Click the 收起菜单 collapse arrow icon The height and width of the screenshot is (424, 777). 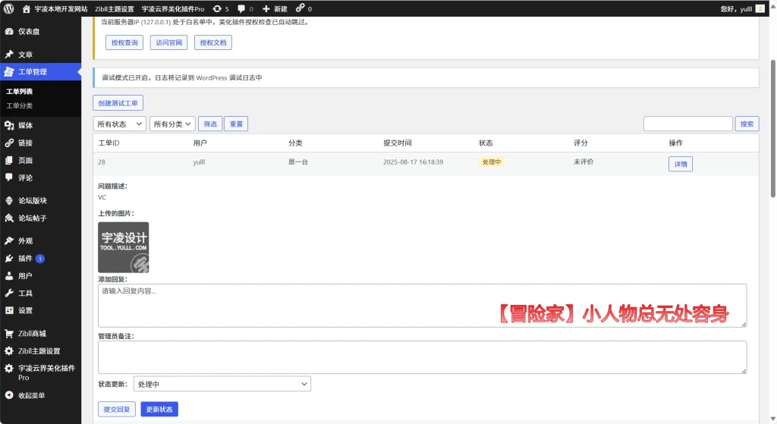9,395
